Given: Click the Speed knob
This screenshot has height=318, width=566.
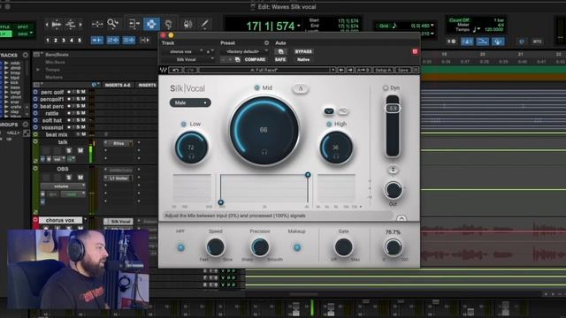Looking at the screenshot, I should point(216,247).
